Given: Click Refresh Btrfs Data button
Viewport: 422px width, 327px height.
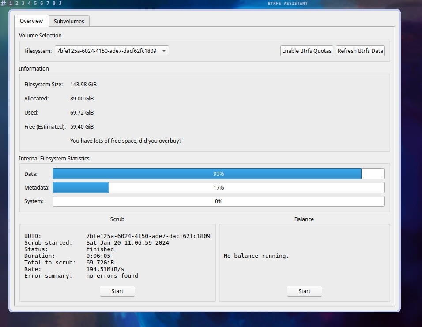Looking at the screenshot, I should click(x=360, y=51).
